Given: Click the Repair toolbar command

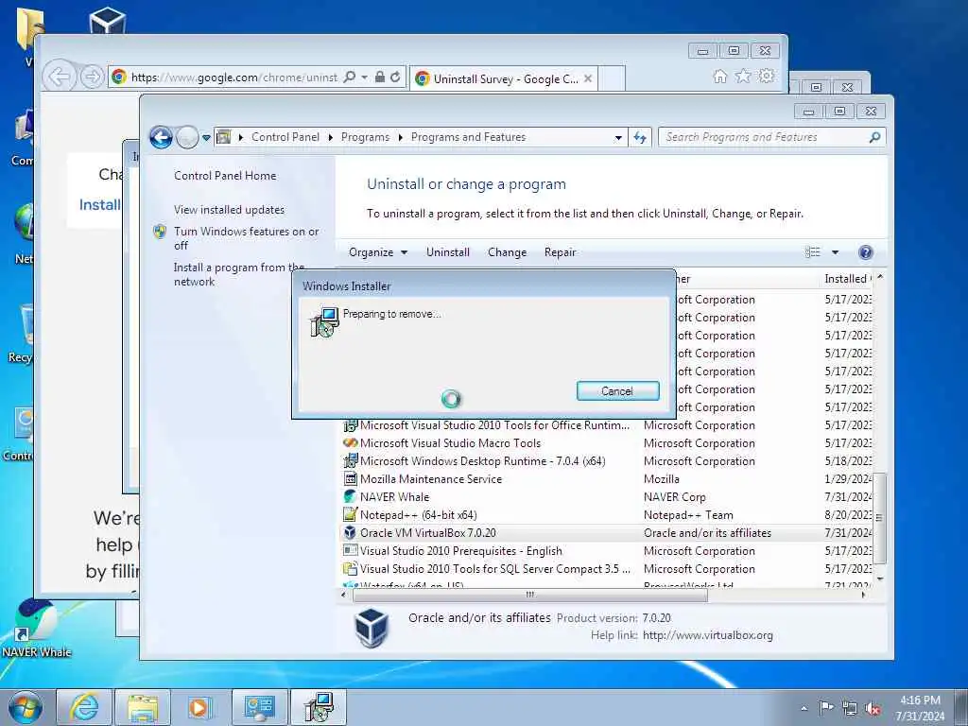Looking at the screenshot, I should 560,251.
